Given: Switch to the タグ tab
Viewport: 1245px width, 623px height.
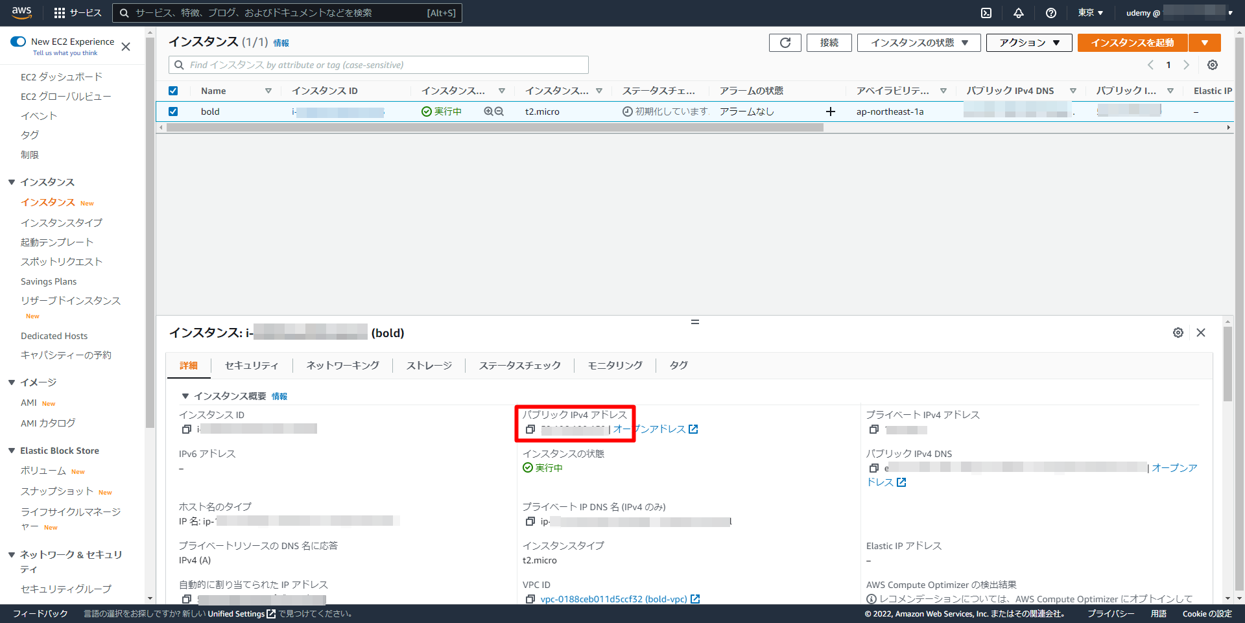Looking at the screenshot, I should point(678,366).
